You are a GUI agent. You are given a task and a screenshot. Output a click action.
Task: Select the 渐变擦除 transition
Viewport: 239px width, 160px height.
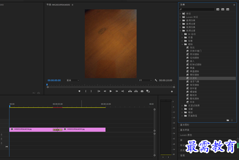(194, 85)
